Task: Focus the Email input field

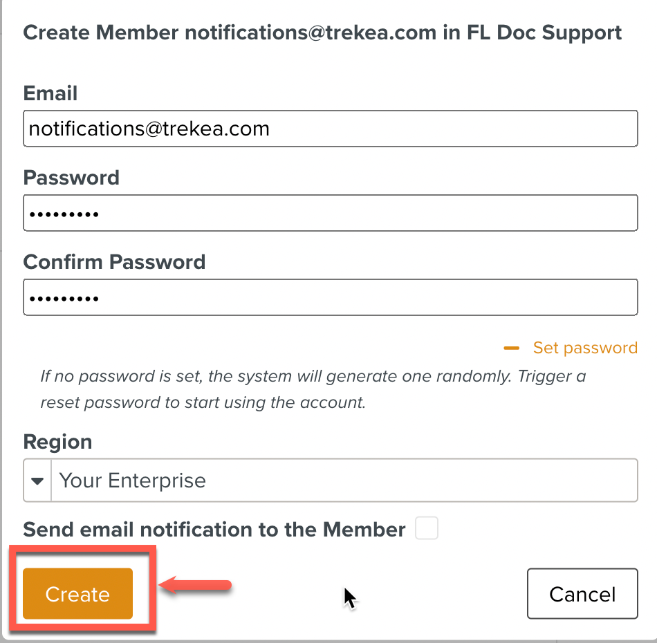Action: pyautogui.click(x=331, y=129)
